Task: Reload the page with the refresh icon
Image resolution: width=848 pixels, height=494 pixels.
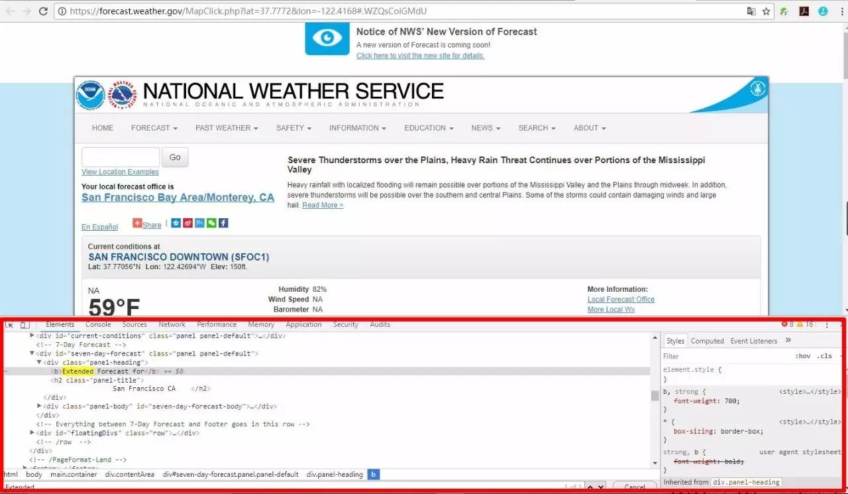Action: [x=43, y=11]
